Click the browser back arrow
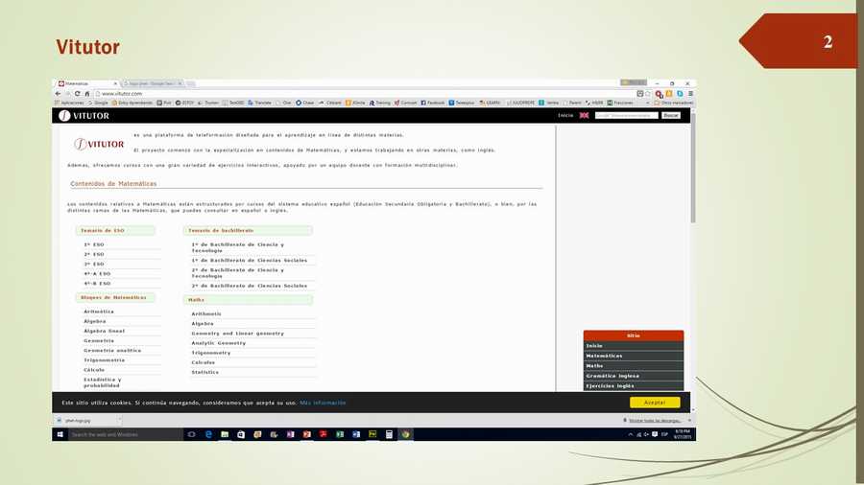864x485 pixels. 58,94
